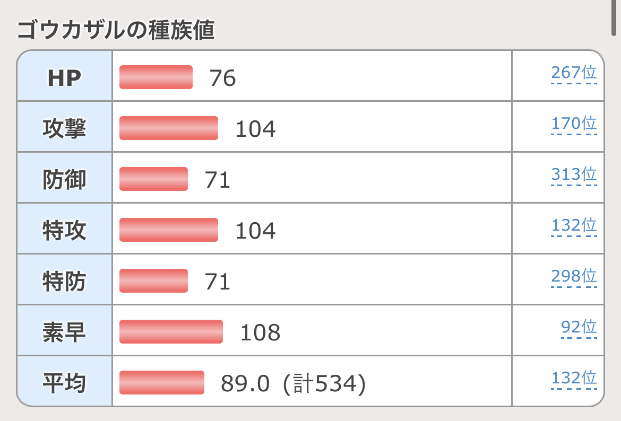Click the 特攻 row header

[64, 230]
